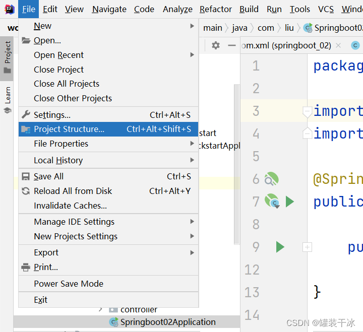Image resolution: width=363 pixels, height=332 pixels.
Task: Open the Code menu
Action: pyautogui.click(x=144, y=9)
